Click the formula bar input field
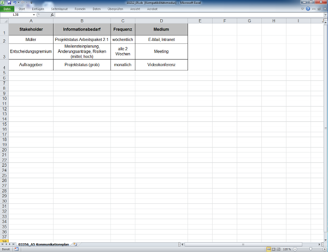Image resolution: width=328 pixels, height=252 pixels. [186, 15]
